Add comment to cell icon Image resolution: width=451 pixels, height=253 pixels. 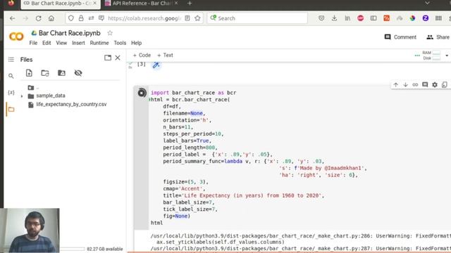click(425, 84)
